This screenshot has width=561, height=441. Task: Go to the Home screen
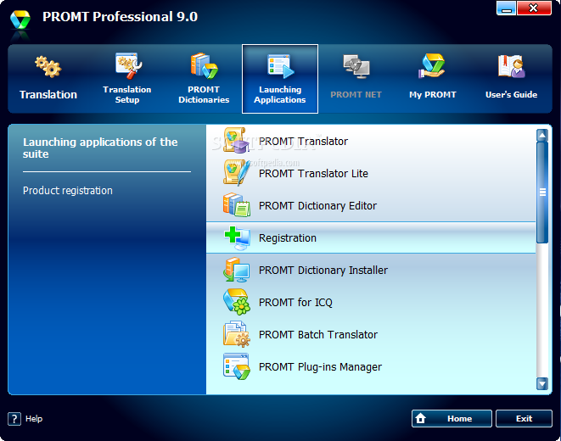pyautogui.click(x=452, y=418)
